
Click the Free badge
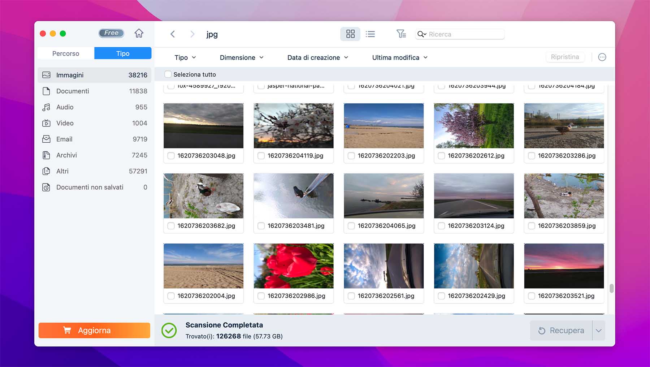111,33
